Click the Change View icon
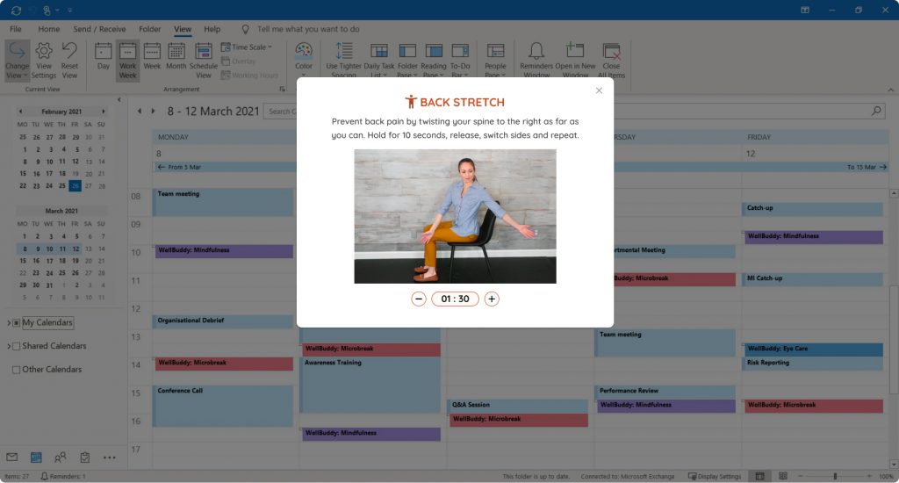899x483 pixels. 18,61
